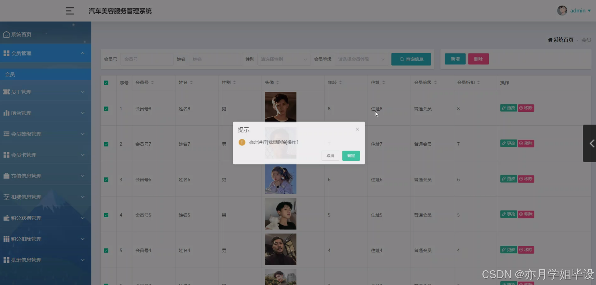Uncheck the row 会员号5 checkbox
The height and width of the screenshot is (285, 596).
106,215
